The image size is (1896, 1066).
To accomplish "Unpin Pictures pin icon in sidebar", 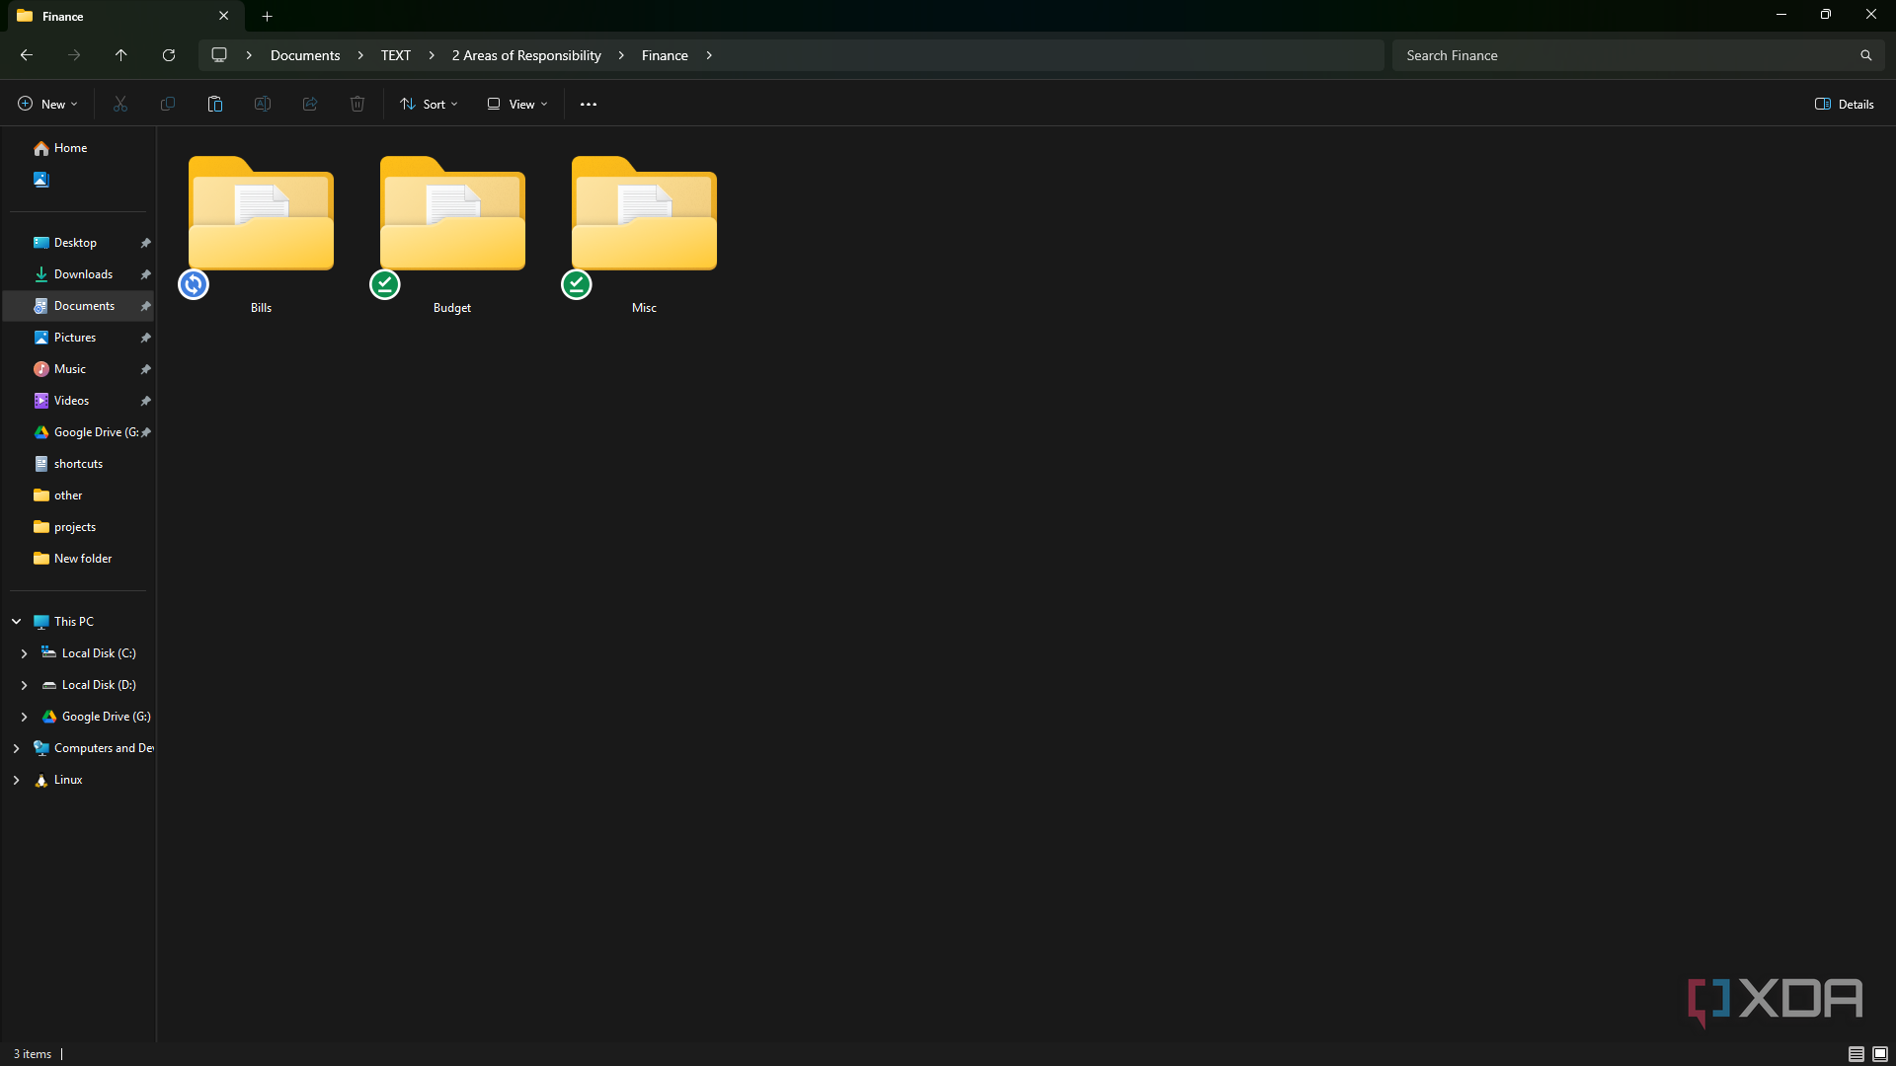I will coord(145,338).
